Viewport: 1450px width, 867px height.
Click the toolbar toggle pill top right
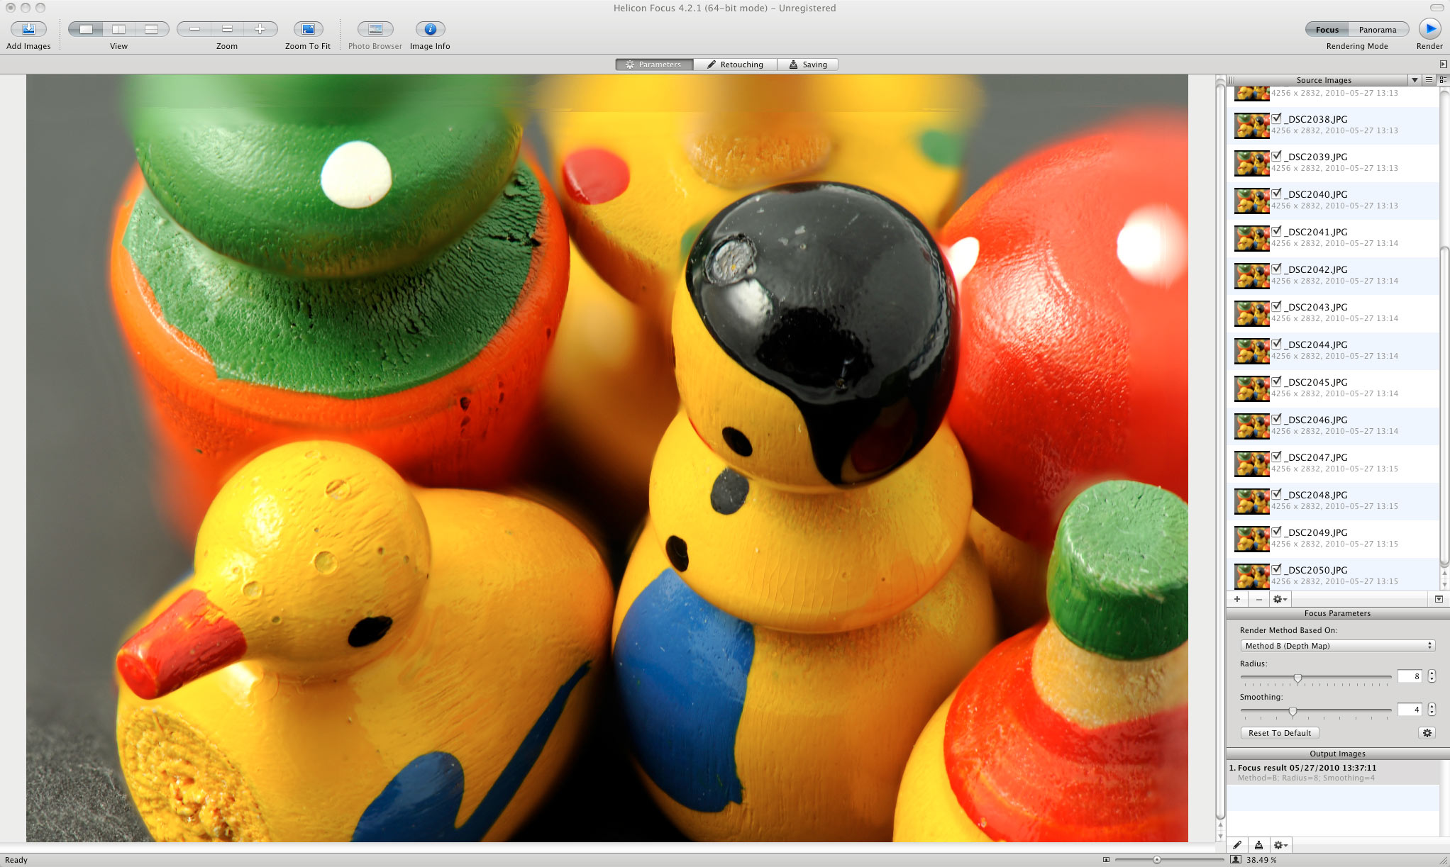tap(1437, 8)
